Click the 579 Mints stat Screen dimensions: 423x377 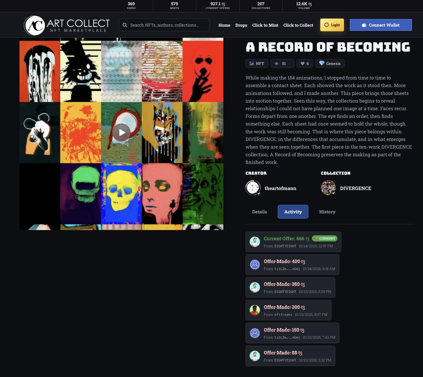(174, 6)
